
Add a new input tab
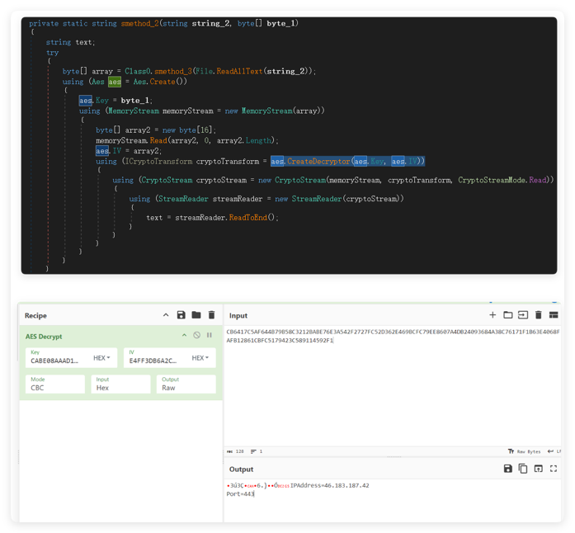coord(493,315)
